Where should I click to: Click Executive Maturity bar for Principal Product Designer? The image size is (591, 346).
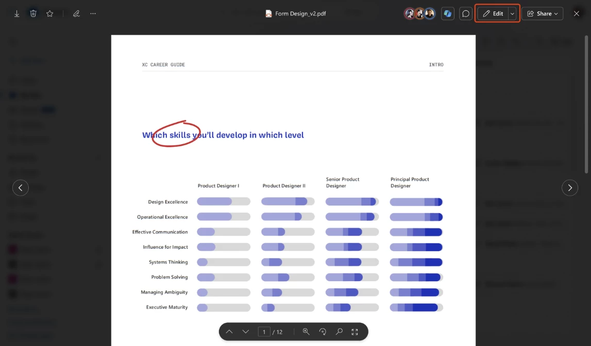(x=416, y=307)
